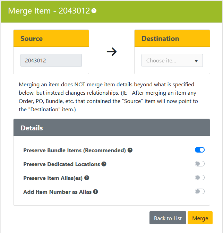
Task: Enable the Preserve Dedicated Locations switch
Action: pos(200,164)
